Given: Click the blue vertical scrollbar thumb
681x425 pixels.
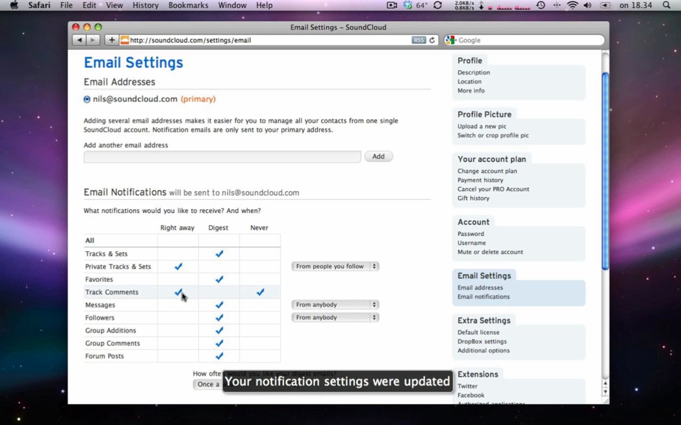Looking at the screenshot, I should point(605,171).
